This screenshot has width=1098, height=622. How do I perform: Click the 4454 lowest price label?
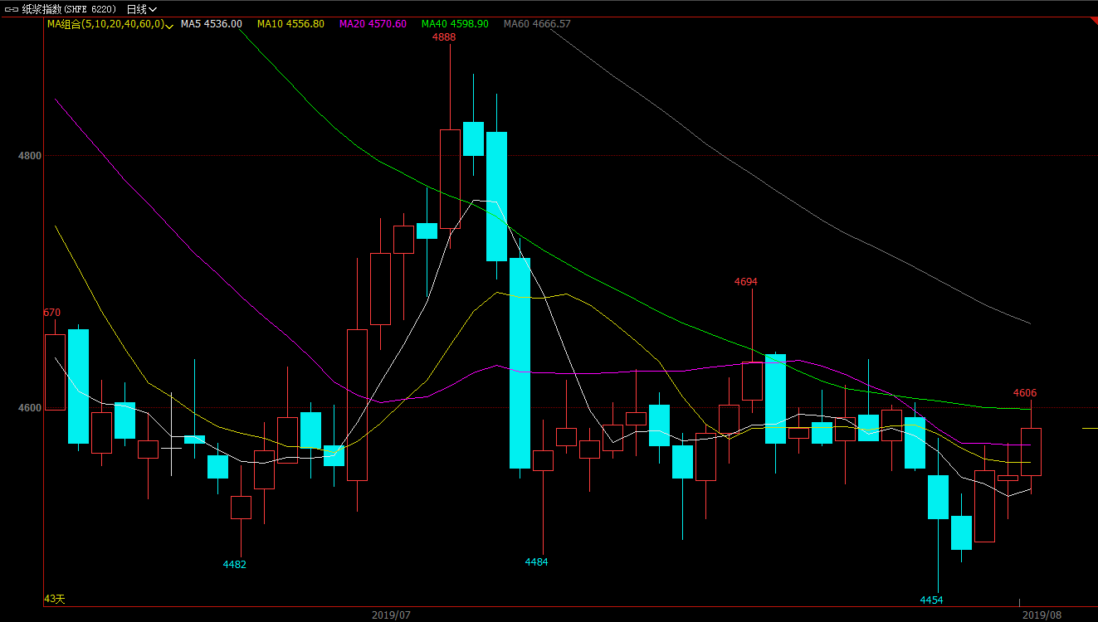(932, 600)
